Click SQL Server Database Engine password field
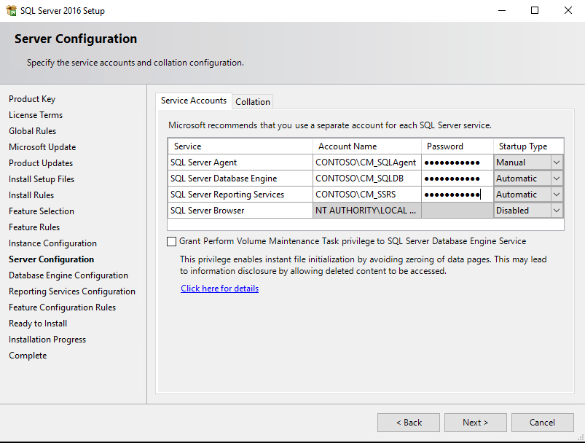This screenshot has height=443, width=585. click(x=458, y=179)
